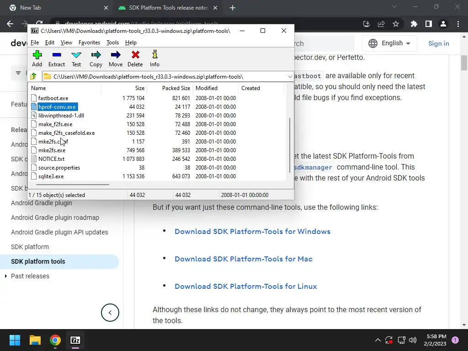This screenshot has width=468, height=351.
Task: Open a new Chrome tab
Action: click(x=233, y=8)
